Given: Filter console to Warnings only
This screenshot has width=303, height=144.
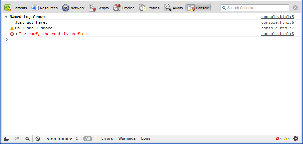Looking at the screenshot, I should [x=127, y=138].
